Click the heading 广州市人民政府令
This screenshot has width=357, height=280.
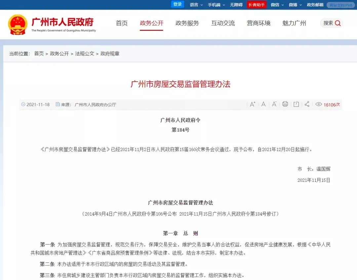[x=180, y=120]
